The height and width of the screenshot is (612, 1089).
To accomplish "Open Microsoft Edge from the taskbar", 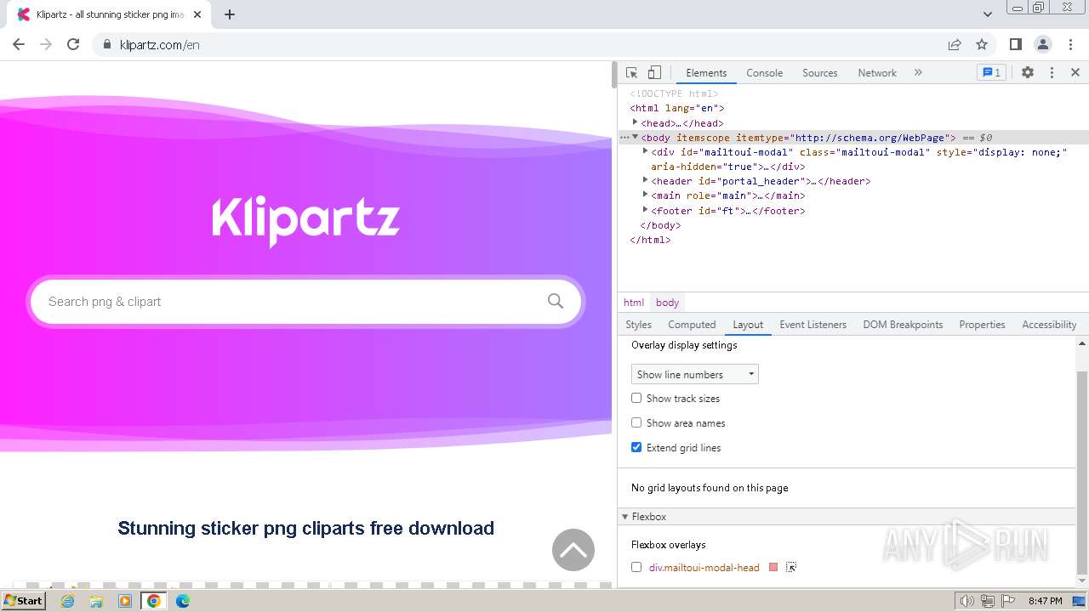I will [183, 601].
